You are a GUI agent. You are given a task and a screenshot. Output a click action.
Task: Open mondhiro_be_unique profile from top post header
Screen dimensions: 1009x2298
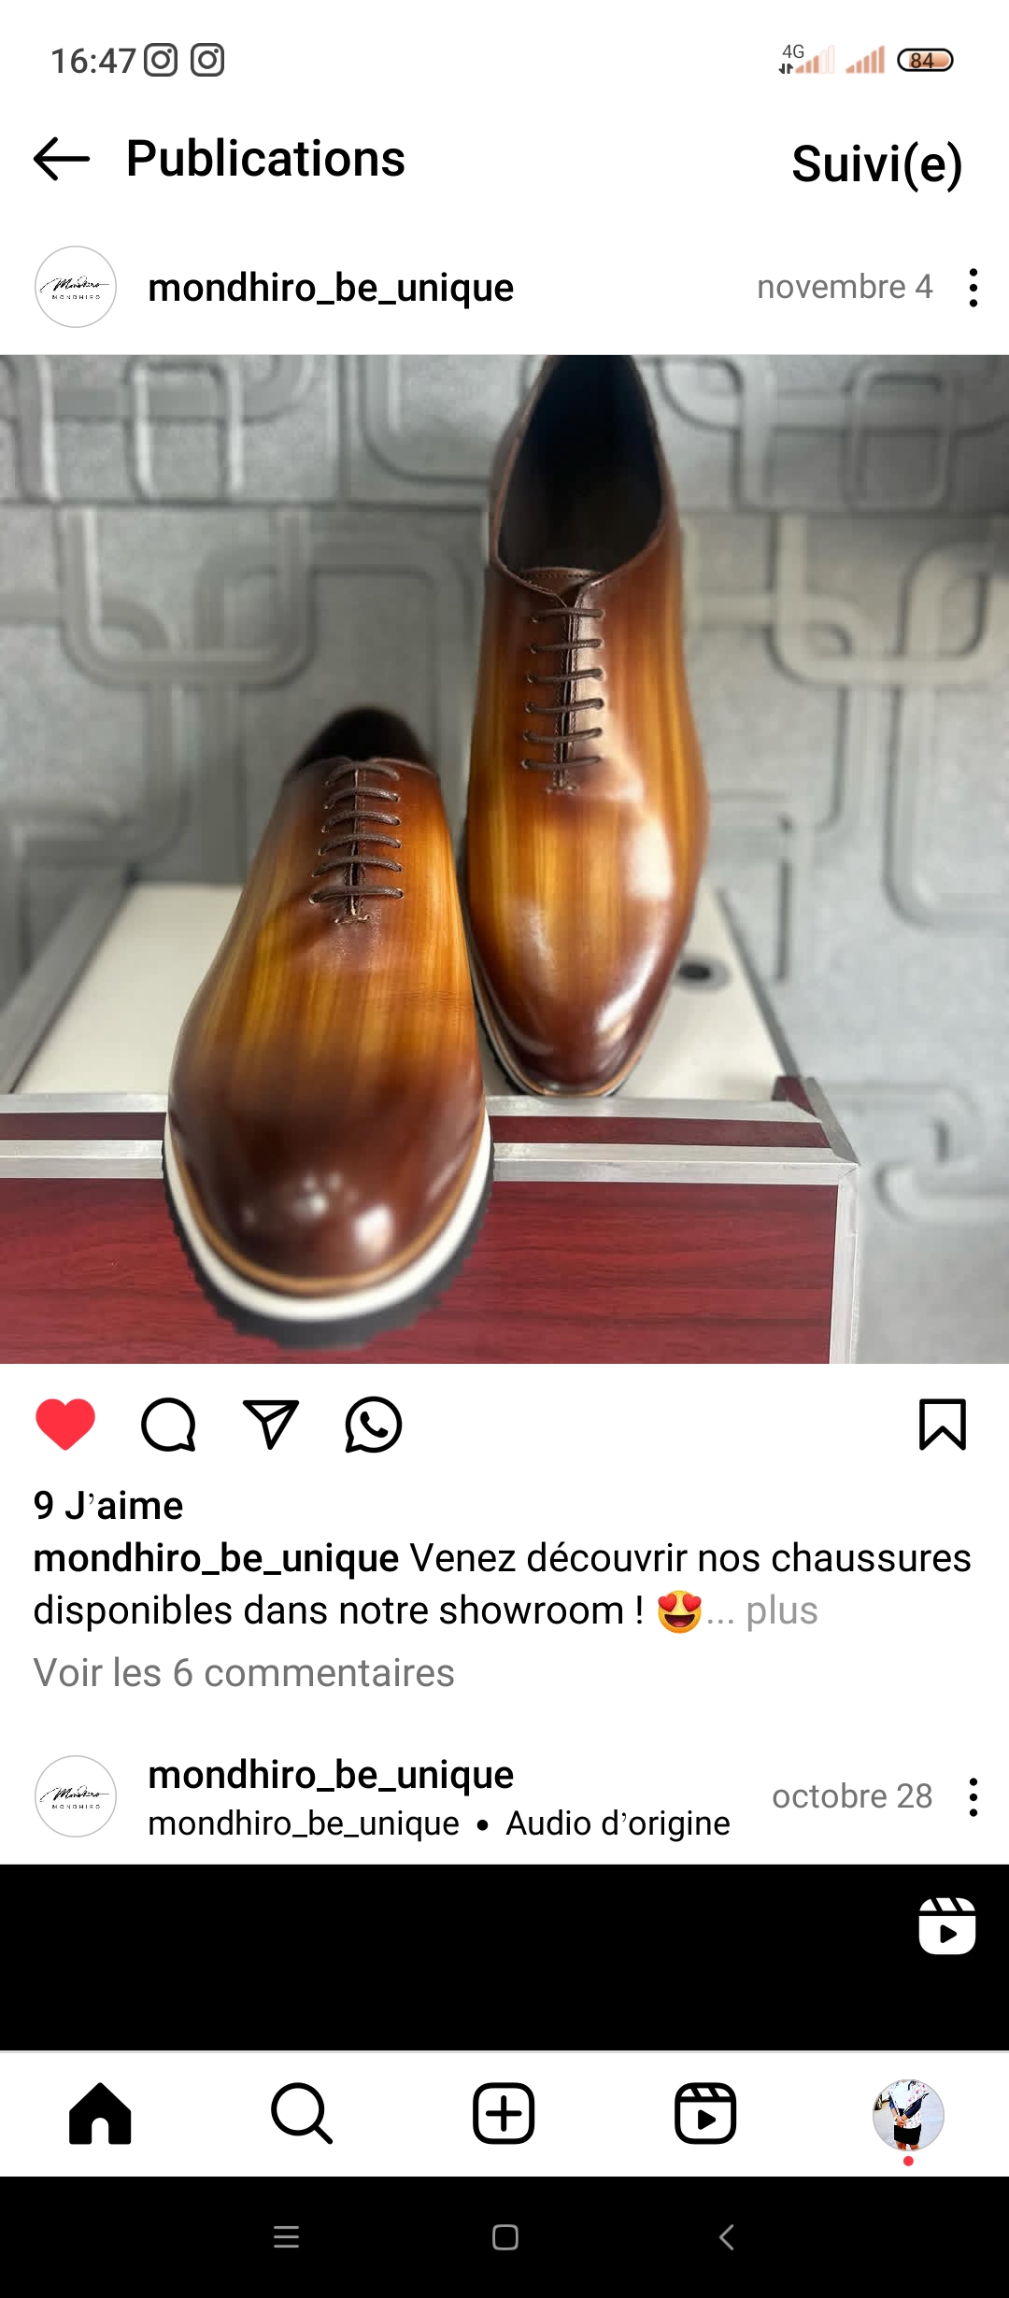coord(331,288)
